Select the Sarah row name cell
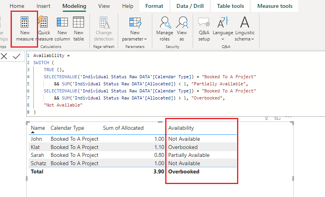The height and width of the screenshot is (197, 325). point(37,155)
